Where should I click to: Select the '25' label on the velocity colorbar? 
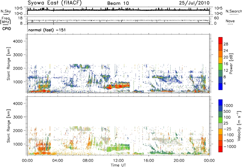[226, 123]
